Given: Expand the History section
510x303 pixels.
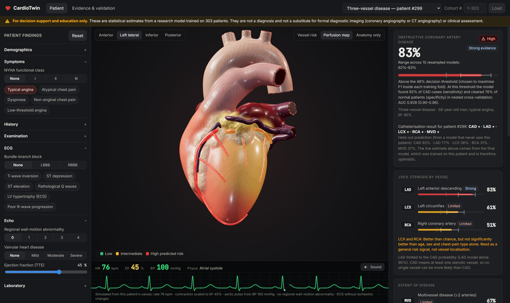Looking at the screenshot, I should [45, 124].
